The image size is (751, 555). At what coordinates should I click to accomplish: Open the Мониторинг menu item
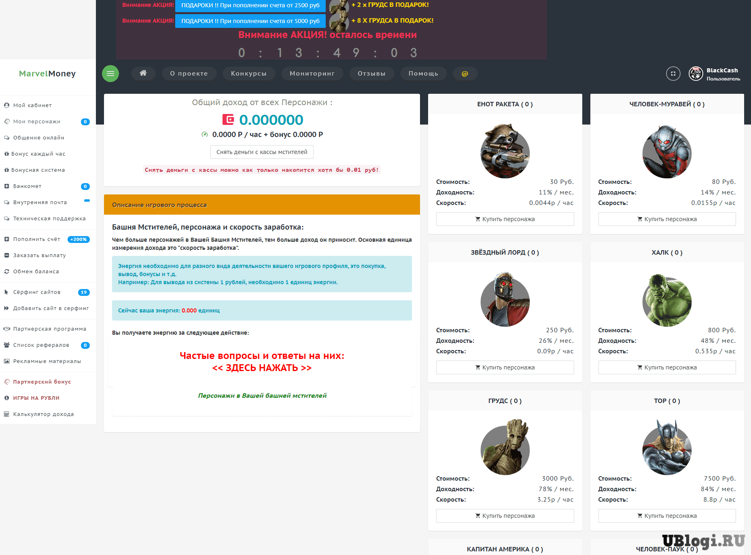coord(312,74)
